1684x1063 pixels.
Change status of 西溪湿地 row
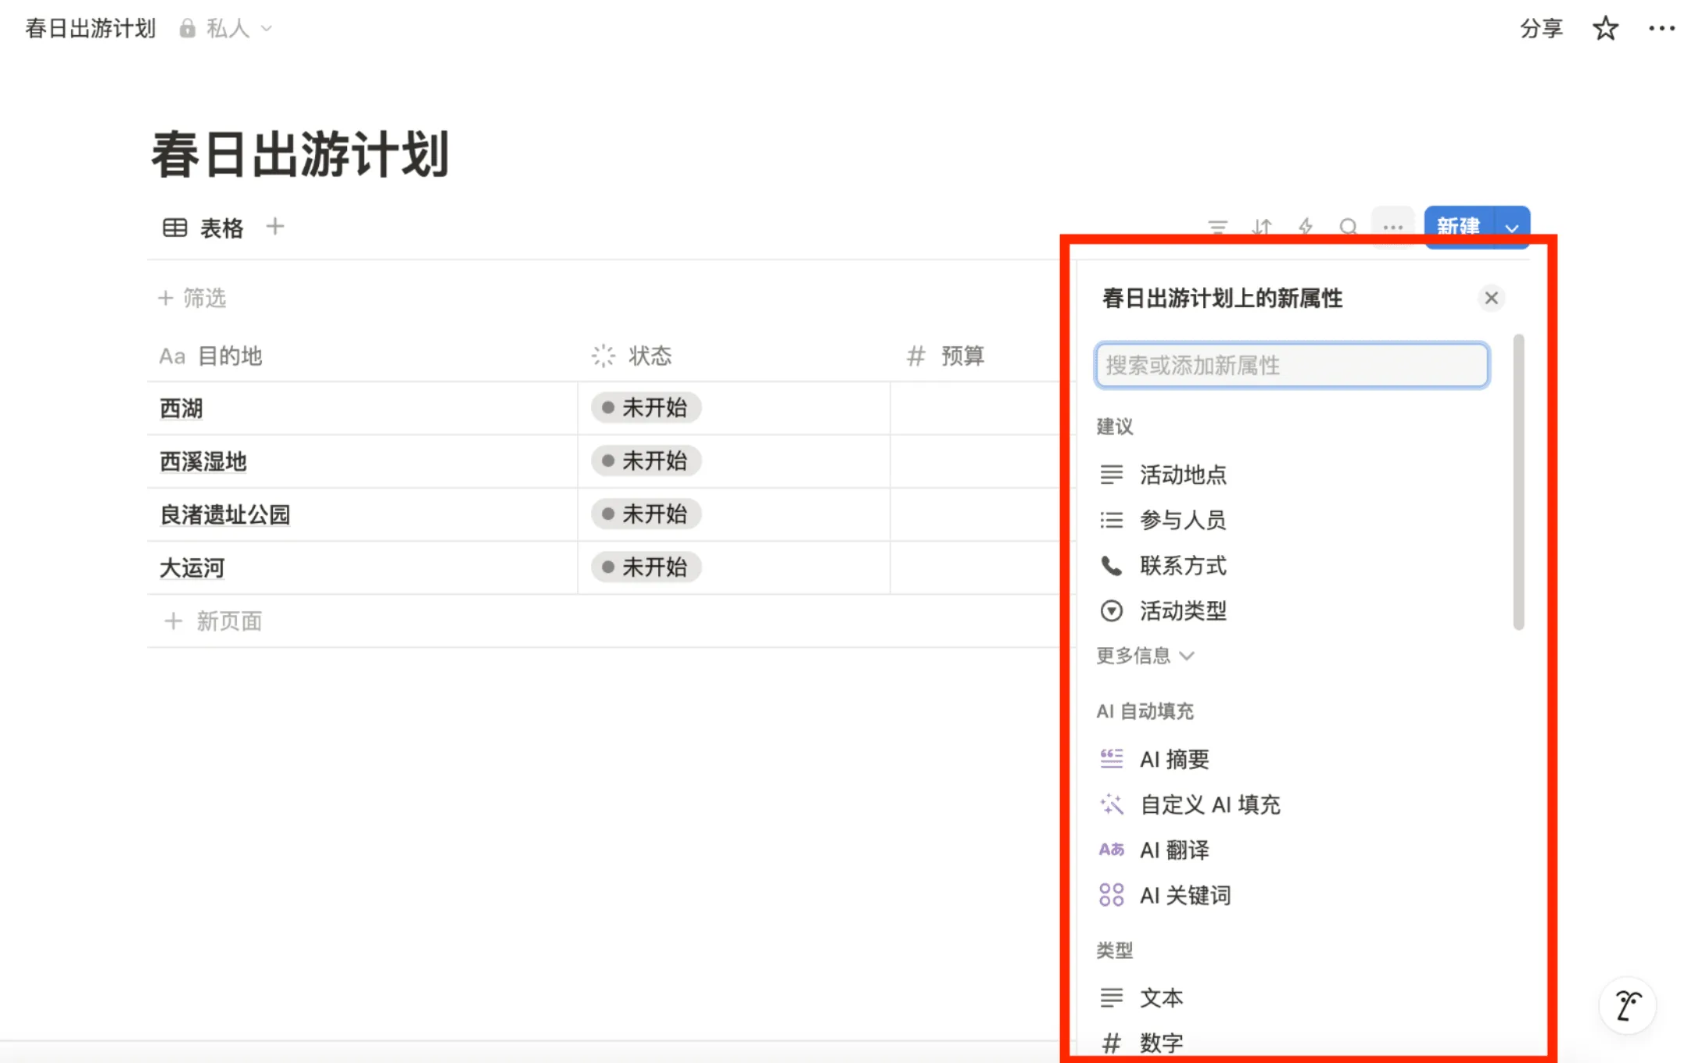646,461
